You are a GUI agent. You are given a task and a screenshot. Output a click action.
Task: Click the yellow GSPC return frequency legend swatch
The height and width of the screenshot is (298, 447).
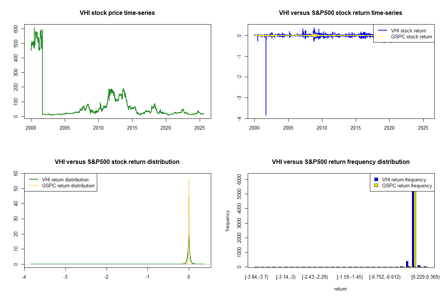pos(376,186)
